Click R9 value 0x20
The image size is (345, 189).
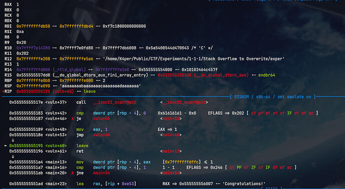tap(21, 42)
